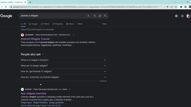Switch to the News tab
The height and width of the screenshot is (107, 191).
(x=70, y=24)
